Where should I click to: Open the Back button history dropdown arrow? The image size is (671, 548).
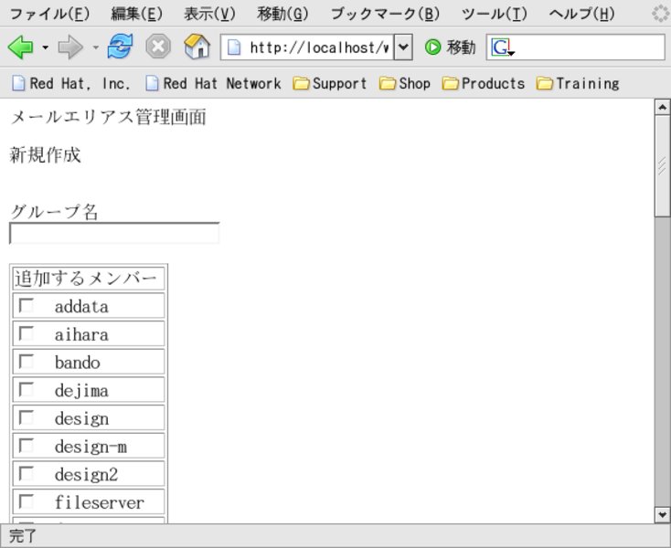tap(44, 47)
